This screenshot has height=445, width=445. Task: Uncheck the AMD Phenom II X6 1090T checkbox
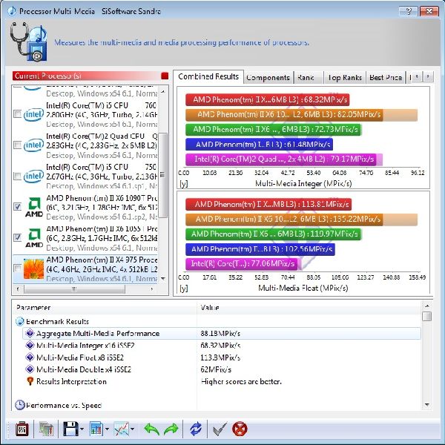pos(17,207)
